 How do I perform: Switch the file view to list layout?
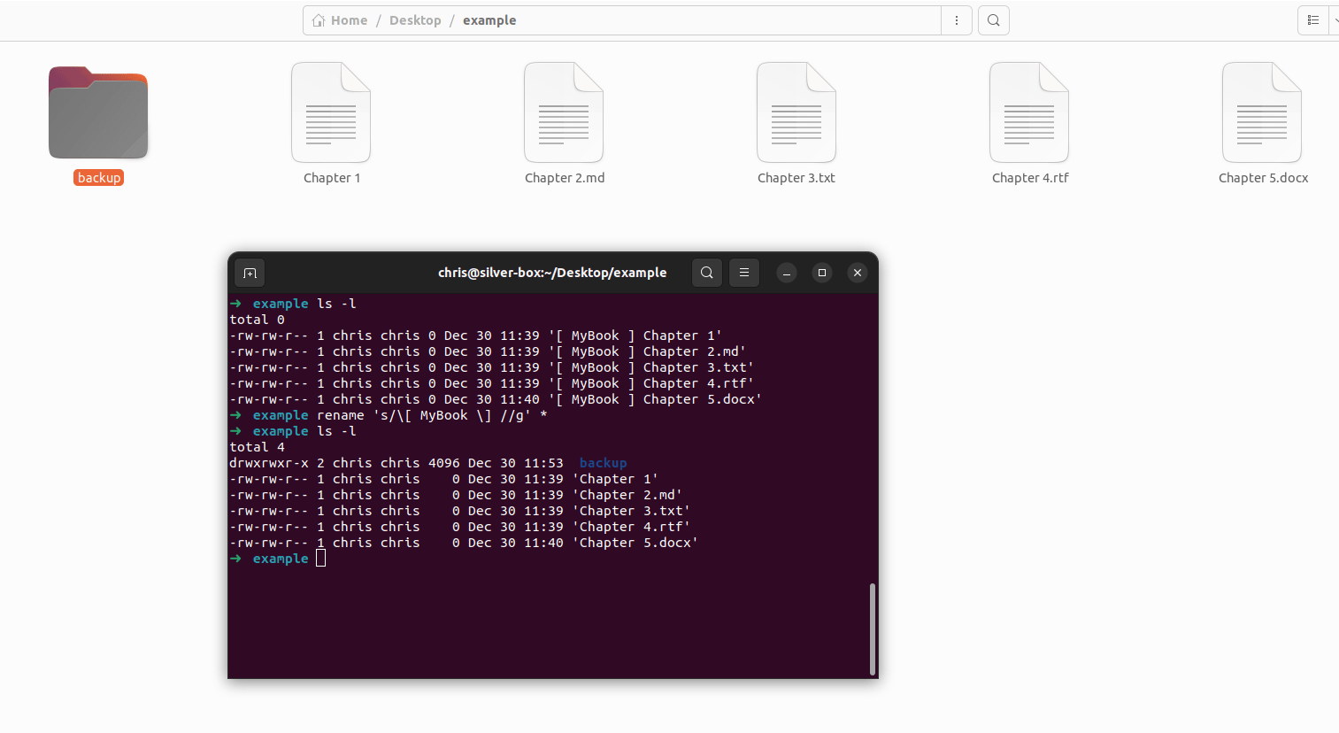pos(1312,19)
